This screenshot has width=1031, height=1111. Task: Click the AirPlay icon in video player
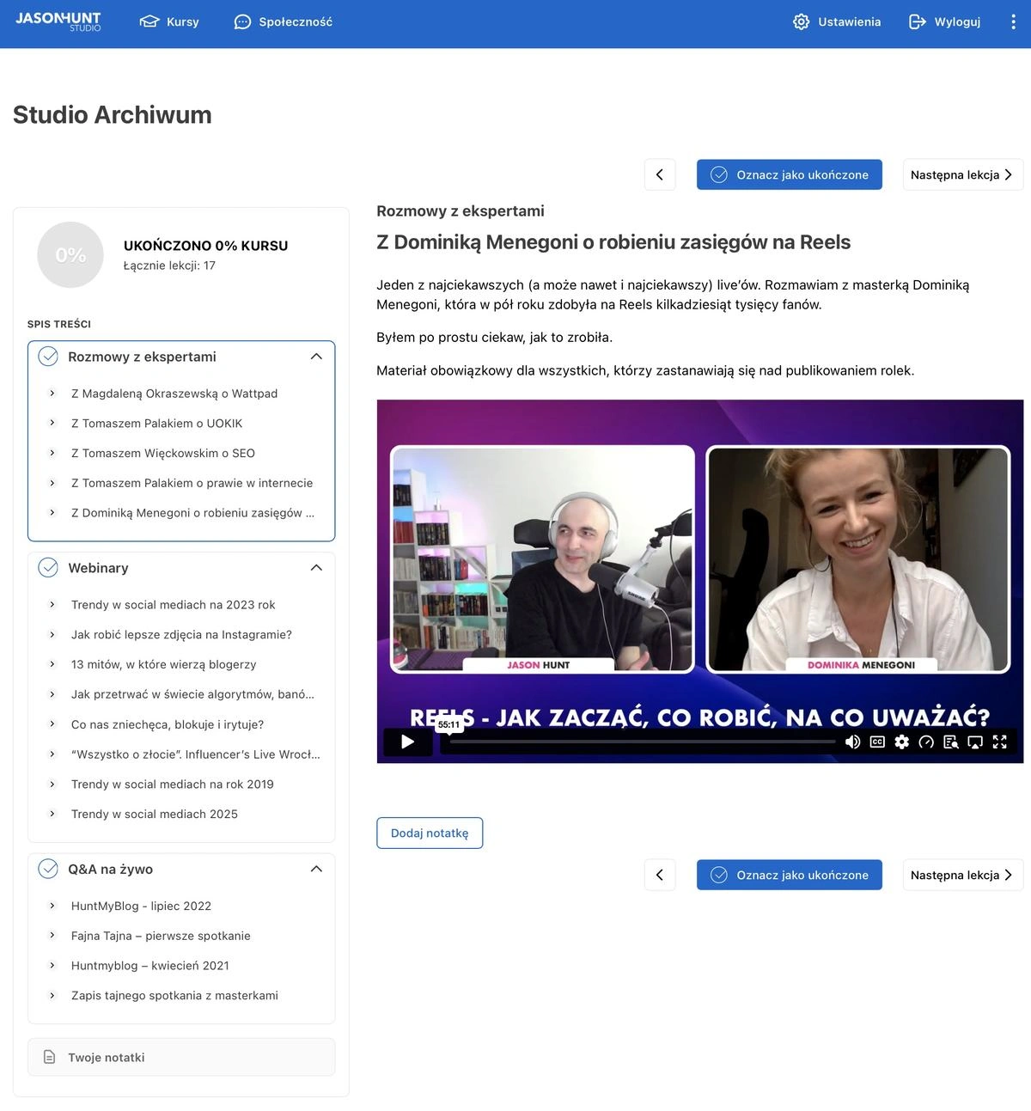point(975,742)
